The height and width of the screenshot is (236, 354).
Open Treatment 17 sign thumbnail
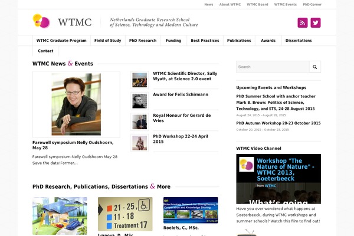[x=125, y=214]
